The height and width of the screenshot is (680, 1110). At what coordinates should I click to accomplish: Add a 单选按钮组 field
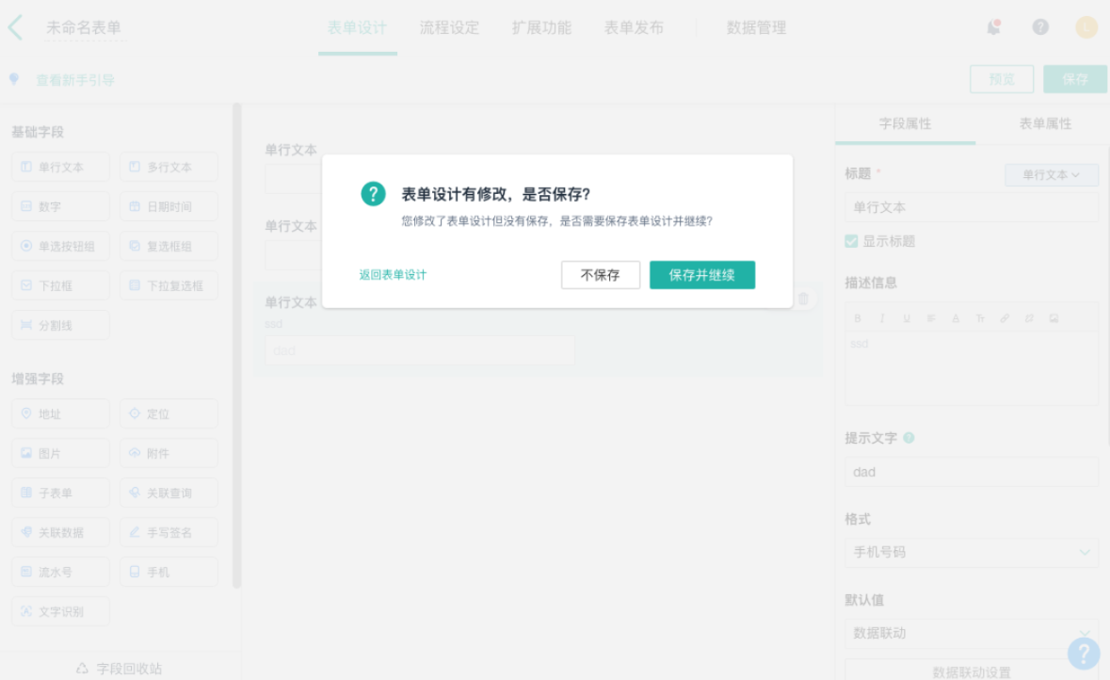(x=61, y=247)
